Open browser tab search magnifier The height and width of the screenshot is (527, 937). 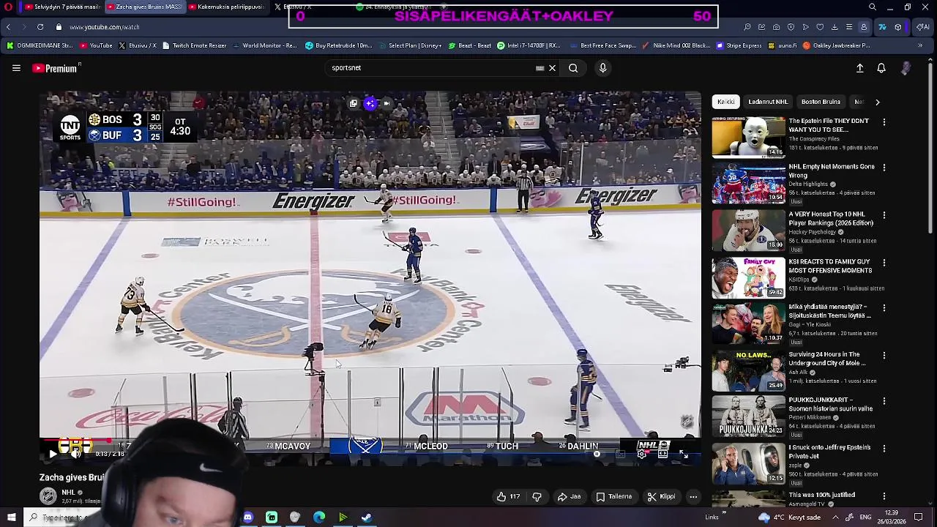tap(872, 7)
